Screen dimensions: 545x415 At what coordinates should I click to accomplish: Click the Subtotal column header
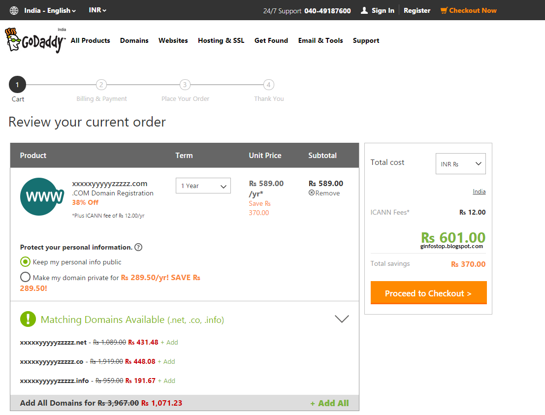(322, 156)
